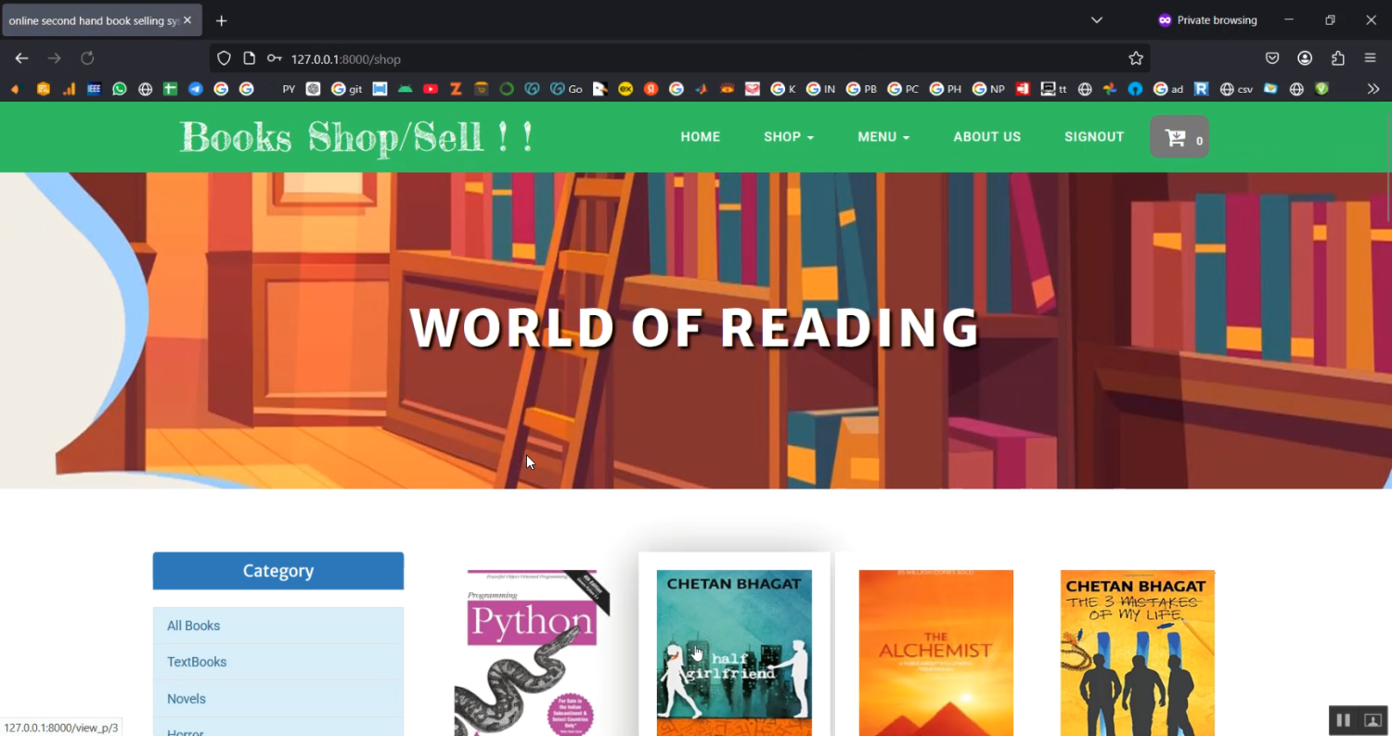Viewport: 1392px width, 736px height.
Task: Open the 'NP' Google bookmark
Action: 988,89
